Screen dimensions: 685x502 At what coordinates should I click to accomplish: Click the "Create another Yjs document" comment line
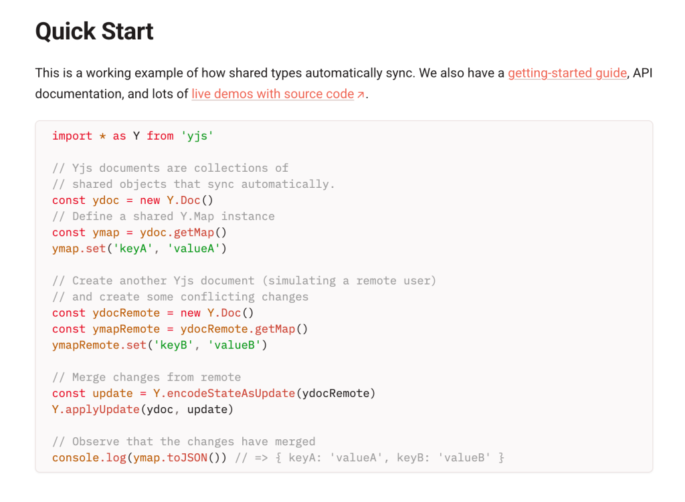(x=243, y=281)
